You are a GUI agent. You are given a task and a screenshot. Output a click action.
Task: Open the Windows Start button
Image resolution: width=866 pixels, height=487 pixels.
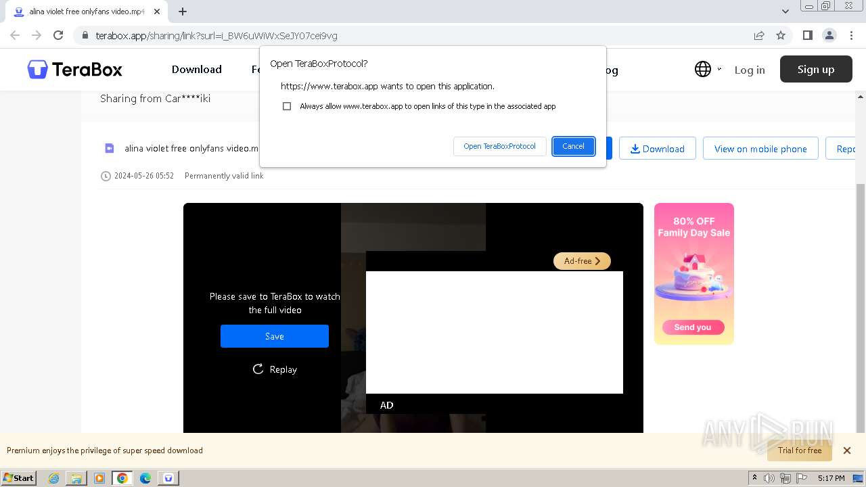(19, 478)
